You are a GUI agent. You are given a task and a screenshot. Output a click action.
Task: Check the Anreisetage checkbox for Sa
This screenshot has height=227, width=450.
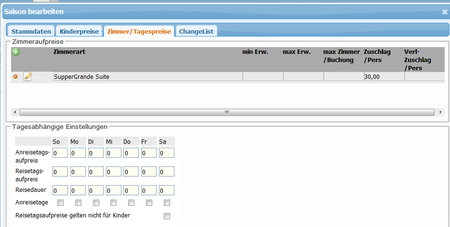pyautogui.click(x=167, y=202)
